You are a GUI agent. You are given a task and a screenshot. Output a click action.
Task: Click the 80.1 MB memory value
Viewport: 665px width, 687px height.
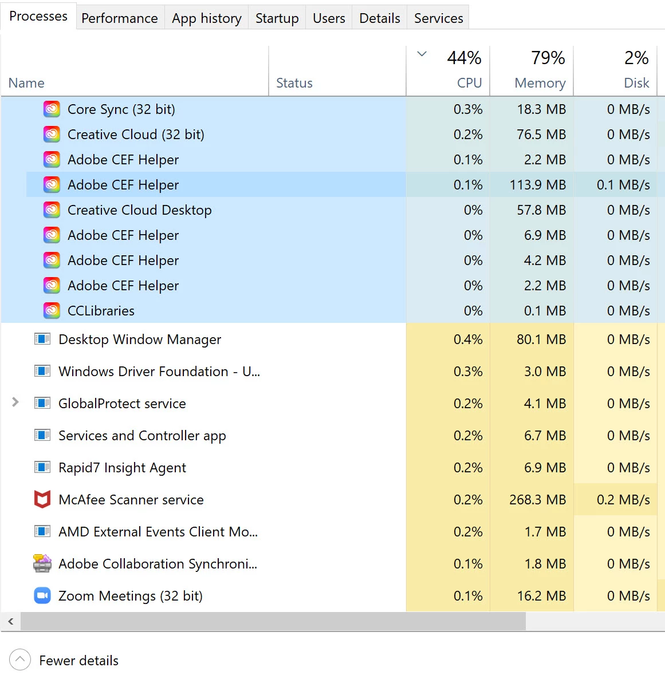(x=541, y=339)
